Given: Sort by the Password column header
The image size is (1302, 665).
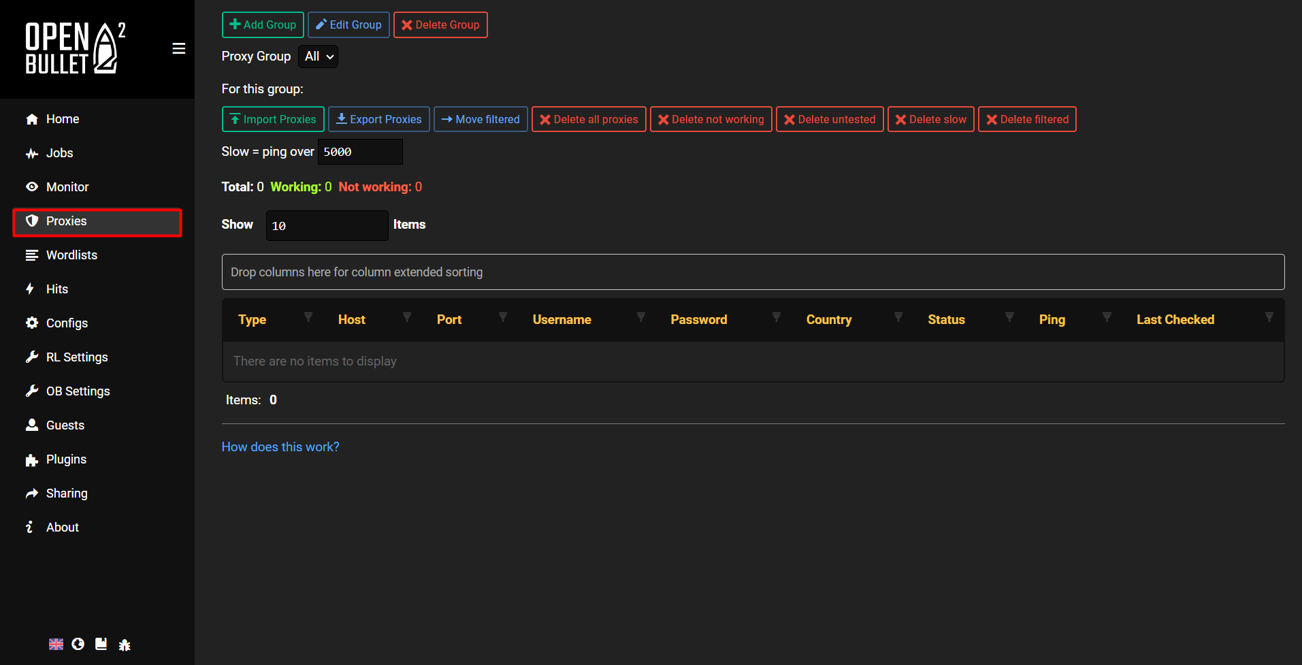Looking at the screenshot, I should [699, 320].
